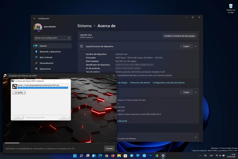Image resolution: width=238 pixels, height=159 pixels.
Task: Open Protección del sistema link
Action: click(140, 83)
